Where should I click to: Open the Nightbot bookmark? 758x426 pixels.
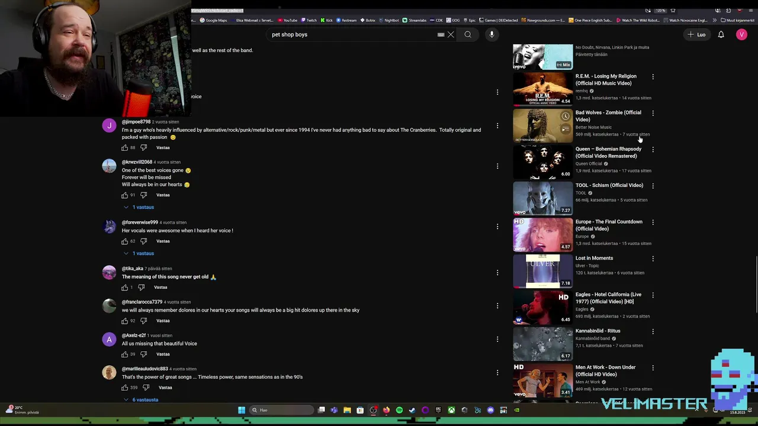[388, 20]
